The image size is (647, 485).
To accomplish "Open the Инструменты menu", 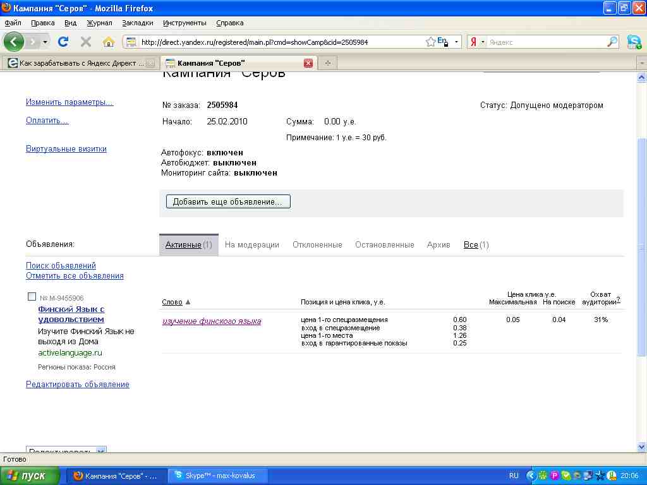I will (x=184, y=23).
